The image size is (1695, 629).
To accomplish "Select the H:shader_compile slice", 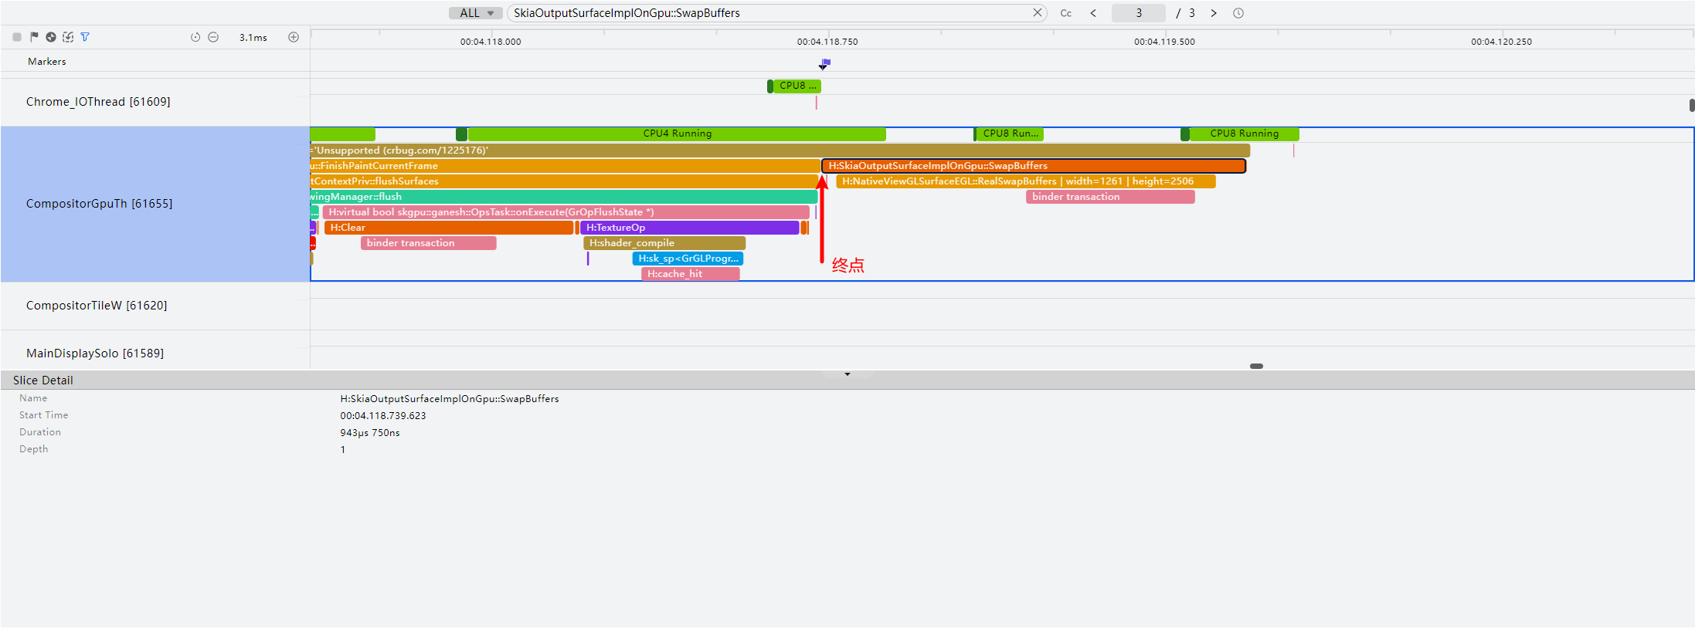I will coord(664,243).
